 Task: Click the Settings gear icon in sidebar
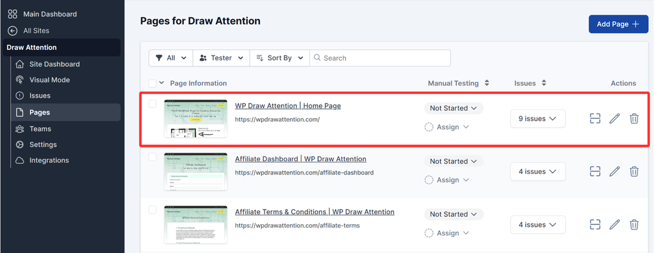point(19,144)
